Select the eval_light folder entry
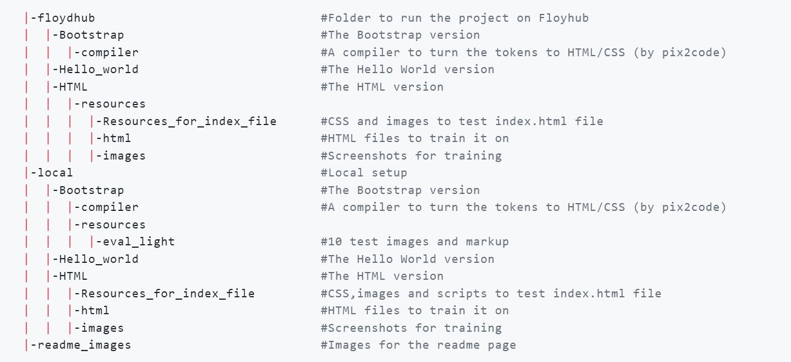 coord(139,242)
